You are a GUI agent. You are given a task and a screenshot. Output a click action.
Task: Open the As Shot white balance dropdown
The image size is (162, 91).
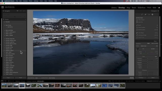click(x=153, y=49)
